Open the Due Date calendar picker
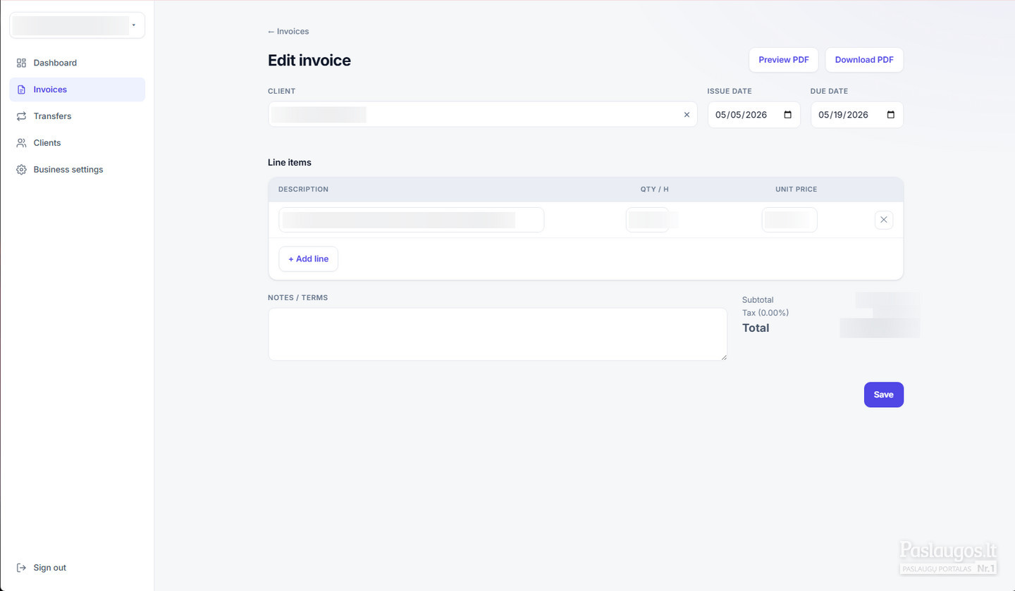Screen dimensions: 1015x591 (891, 115)
